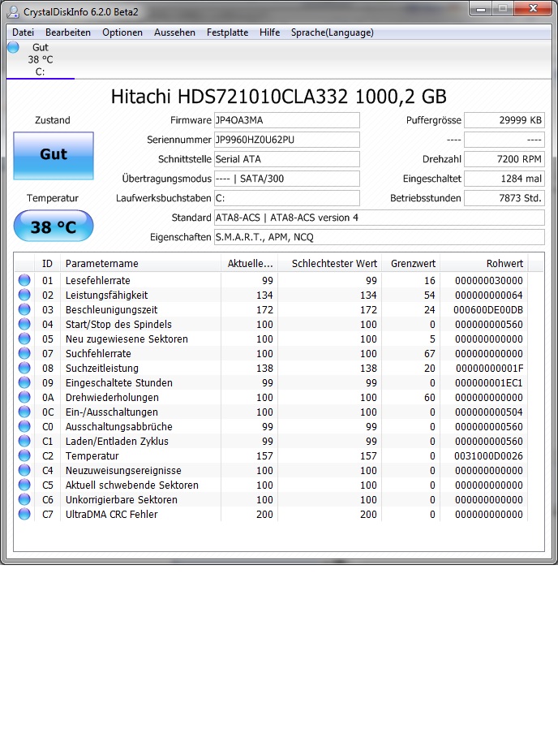Click the Schnittstelle field Serial ATA
Viewport: 558px width, 742px height.
pyautogui.click(x=286, y=159)
